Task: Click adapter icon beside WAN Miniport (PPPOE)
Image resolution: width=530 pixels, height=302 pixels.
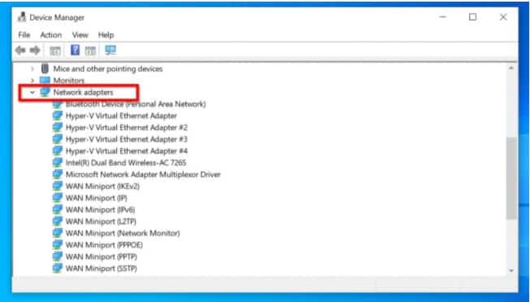Action: [58, 245]
